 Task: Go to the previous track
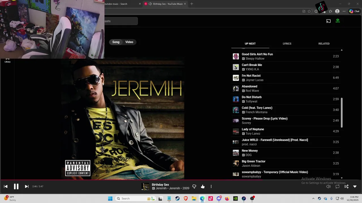[6, 186]
